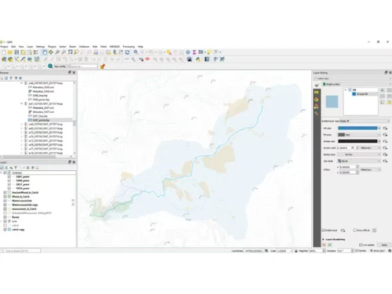The height and width of the screenshot is (294, 392).
Task: Click the blue Fill color swatch
Action: coord(358,128)
